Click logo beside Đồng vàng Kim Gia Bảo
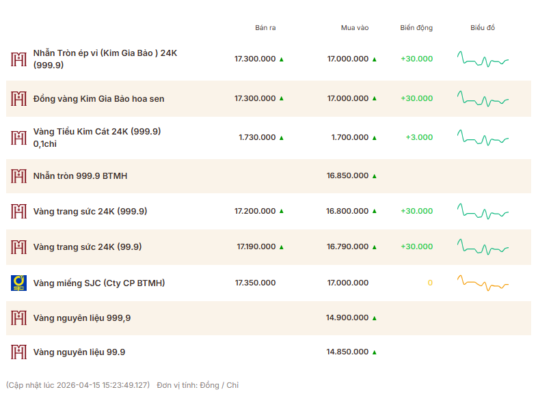This screenshot has width=538, height=394. [18, 98]
